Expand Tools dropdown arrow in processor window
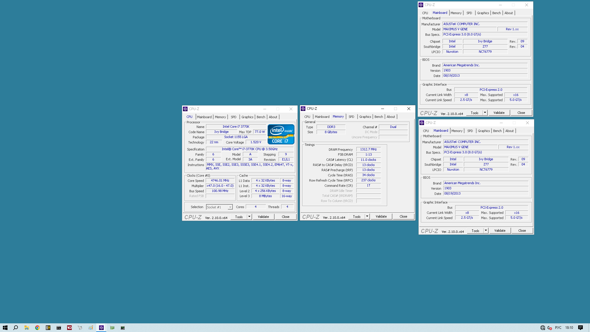590x332 pixels. (x=249, y=217)
